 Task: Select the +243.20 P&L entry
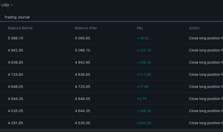(x=144, y=123)
